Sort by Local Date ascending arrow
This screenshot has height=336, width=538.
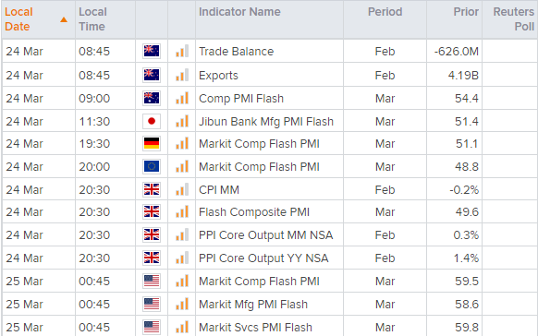[x=64, y=20]
